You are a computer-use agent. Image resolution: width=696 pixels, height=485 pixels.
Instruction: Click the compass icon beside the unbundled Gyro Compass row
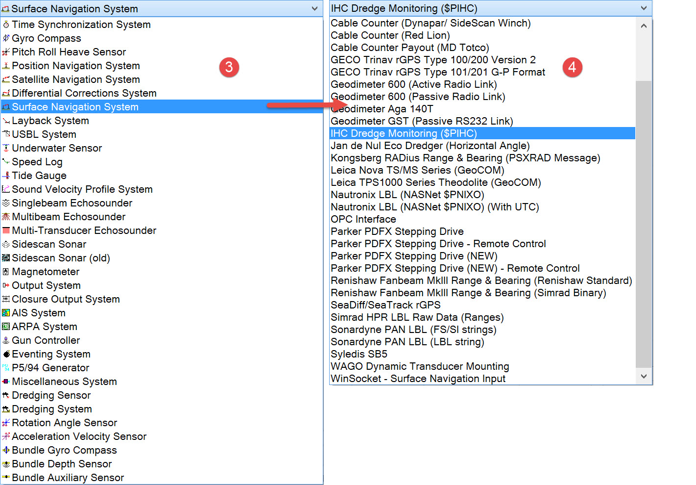[6, 38]
